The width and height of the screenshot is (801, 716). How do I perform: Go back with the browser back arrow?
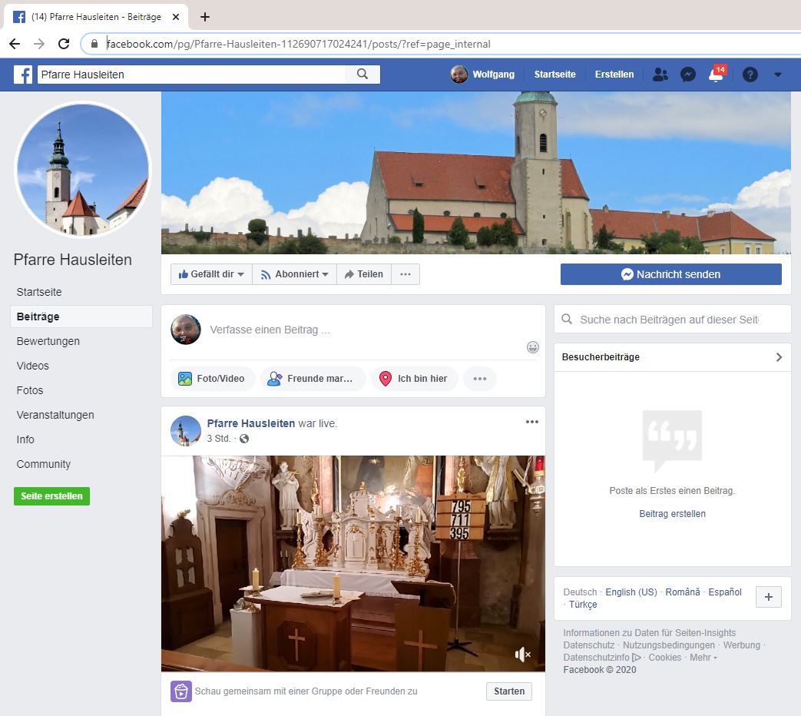[15, 44]
